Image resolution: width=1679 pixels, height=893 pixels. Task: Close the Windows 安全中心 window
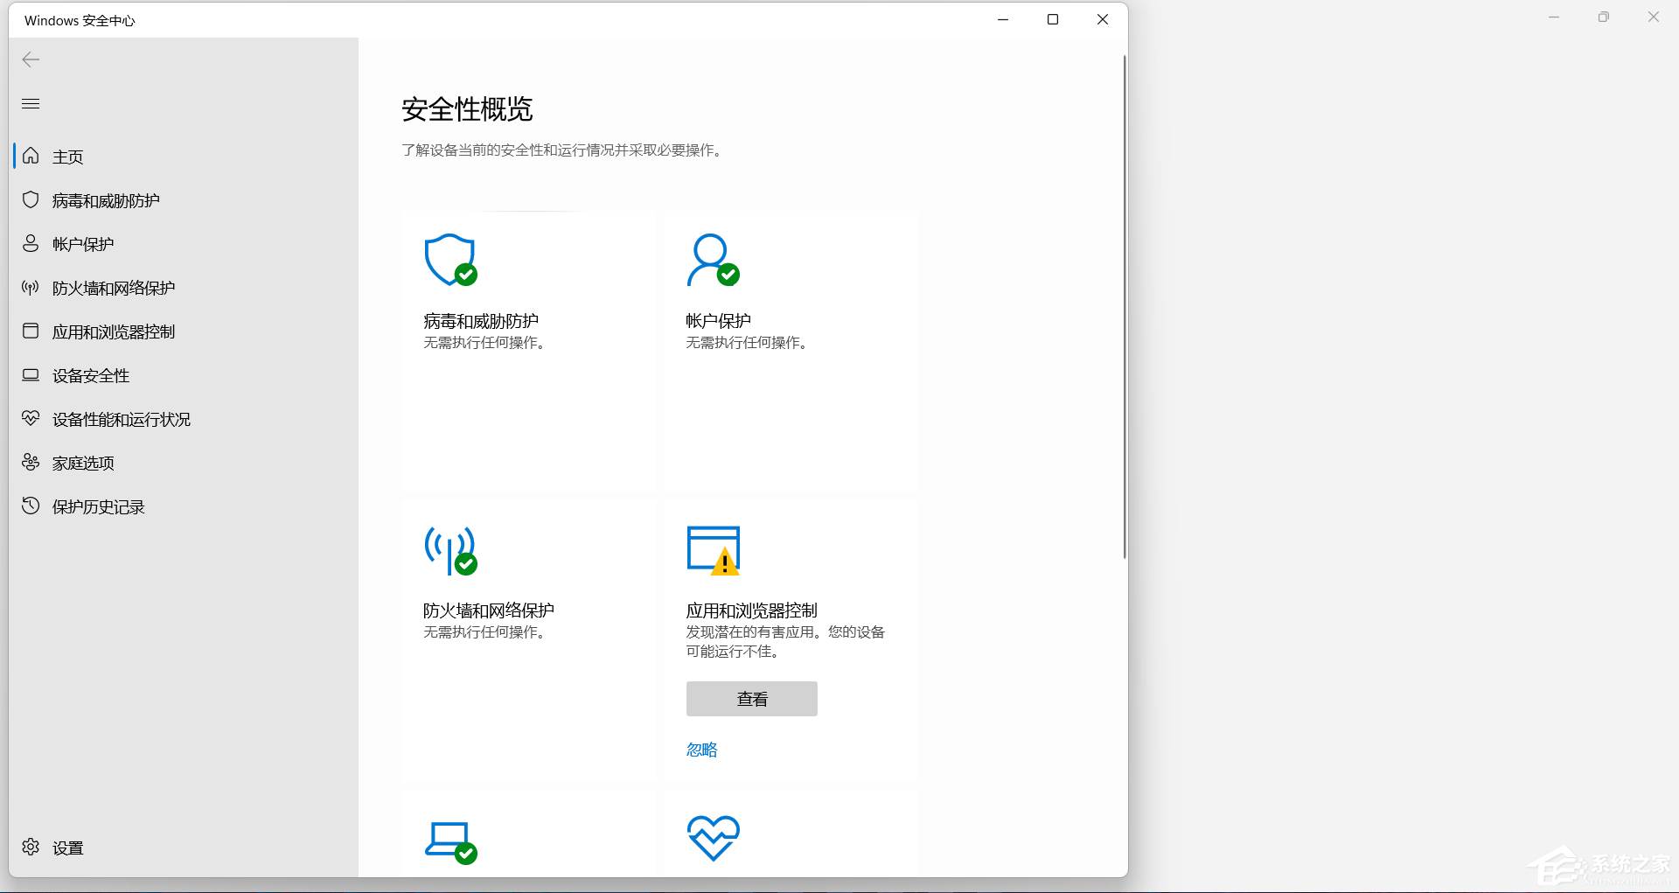coord(1103,19)
